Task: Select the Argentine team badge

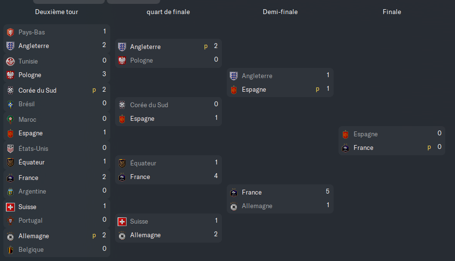Action: [10, 191]
